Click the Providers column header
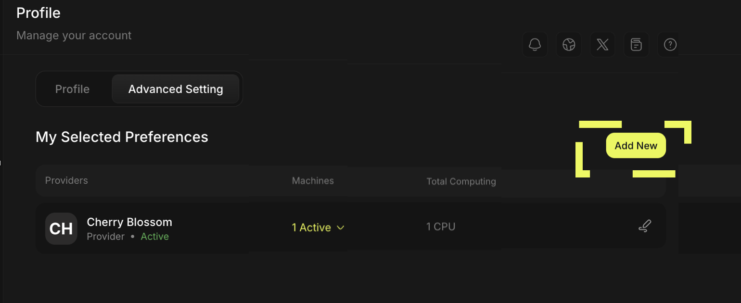This screenshot has height=303, width=741. tap(66, 180)
